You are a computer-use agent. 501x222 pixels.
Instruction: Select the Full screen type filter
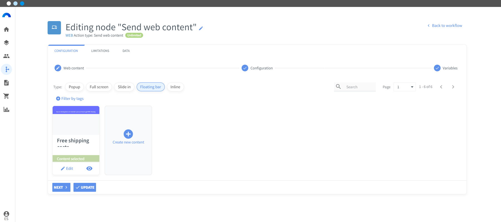point(99,87)
